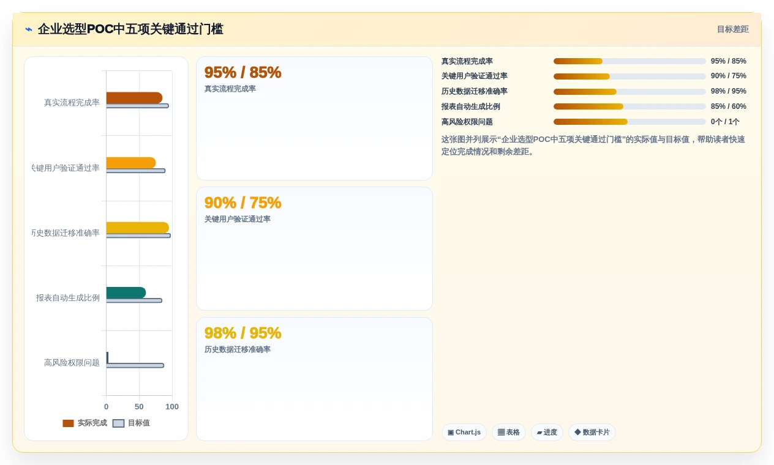The width and height of the screenshot is (774, 465).
Task: Click the 98% / 95% value in the progress list
Action: click(x=729, y=91)
